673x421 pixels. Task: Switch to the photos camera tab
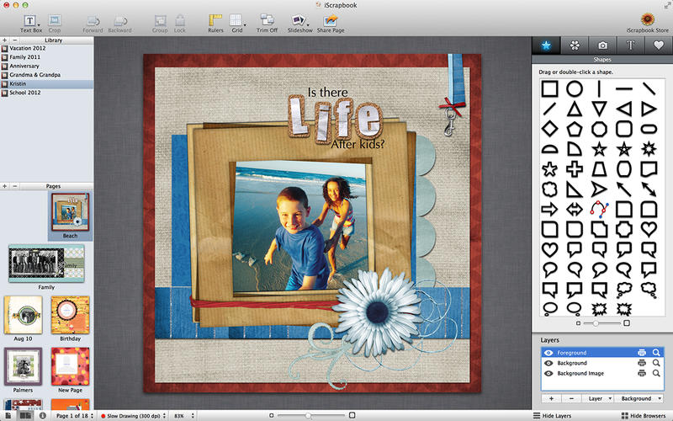click(x=601, y=44)
